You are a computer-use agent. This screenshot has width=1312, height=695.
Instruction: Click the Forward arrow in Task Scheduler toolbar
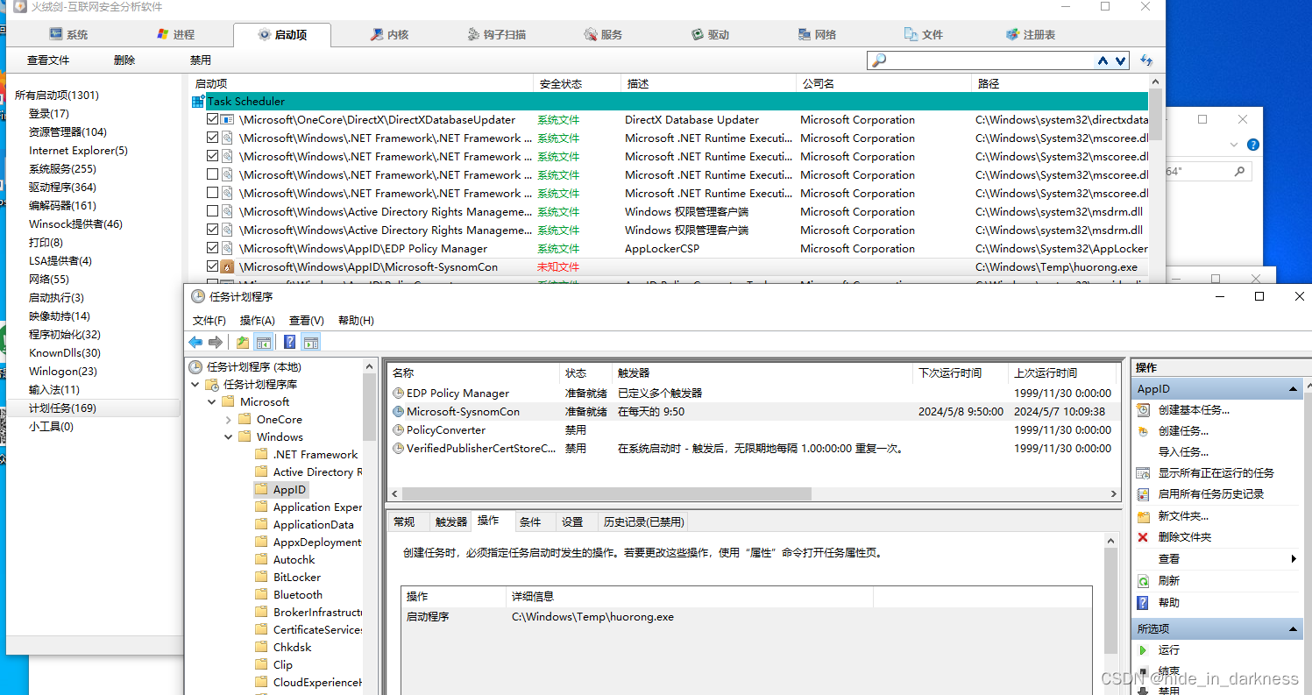pyautogui.click(x=215, y=342)
